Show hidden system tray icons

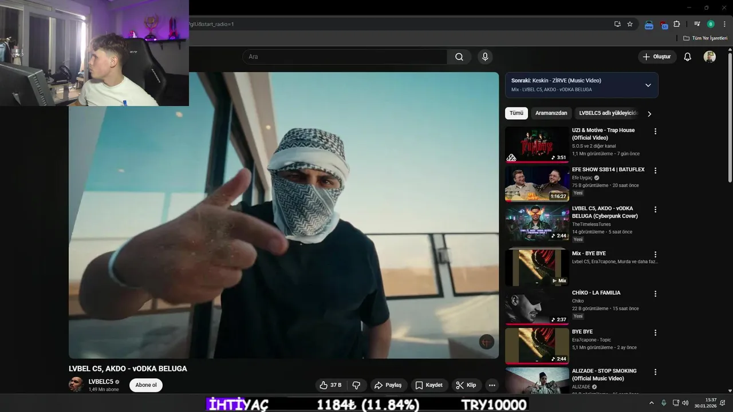pyautogui.click(x=651, y=403)
